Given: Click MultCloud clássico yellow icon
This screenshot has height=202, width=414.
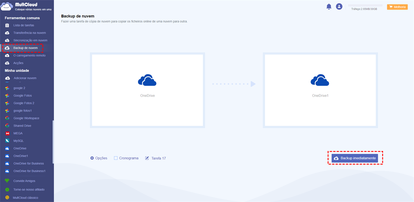Looking at the screenshot, I should click(7, 198).
